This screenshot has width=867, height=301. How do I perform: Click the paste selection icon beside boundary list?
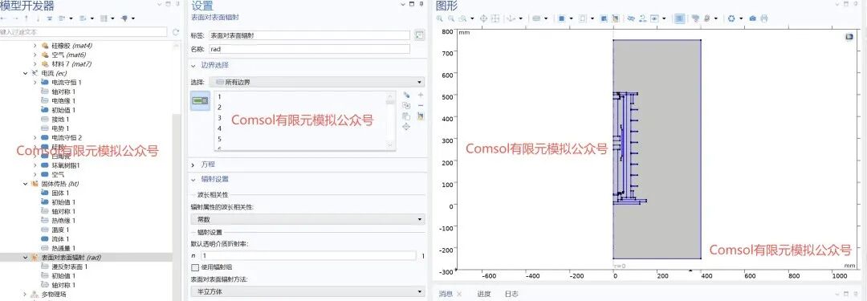coord(406,116)
